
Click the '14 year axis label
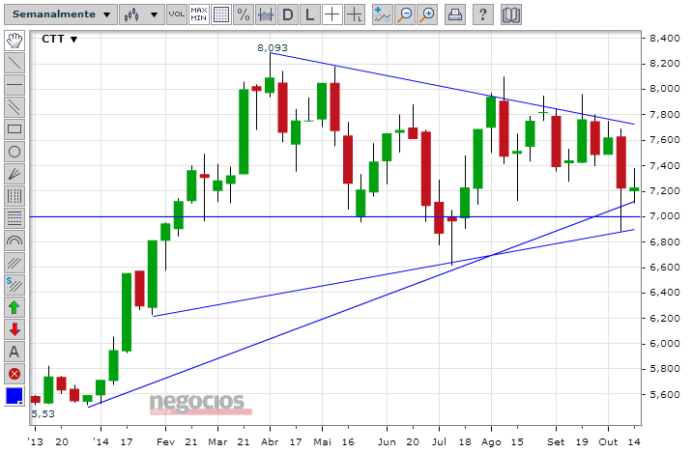click(x=101, y=442)
